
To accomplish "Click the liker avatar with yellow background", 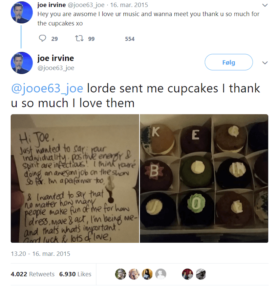I will click(x=147, y=274).
